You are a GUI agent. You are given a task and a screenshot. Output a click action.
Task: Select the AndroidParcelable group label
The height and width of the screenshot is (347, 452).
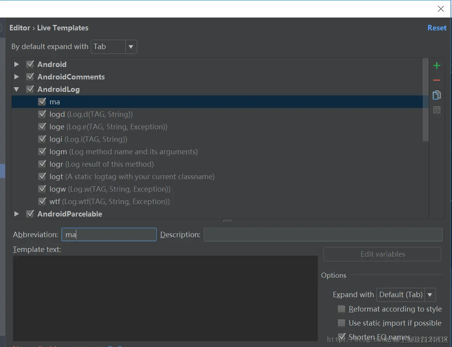70,214
